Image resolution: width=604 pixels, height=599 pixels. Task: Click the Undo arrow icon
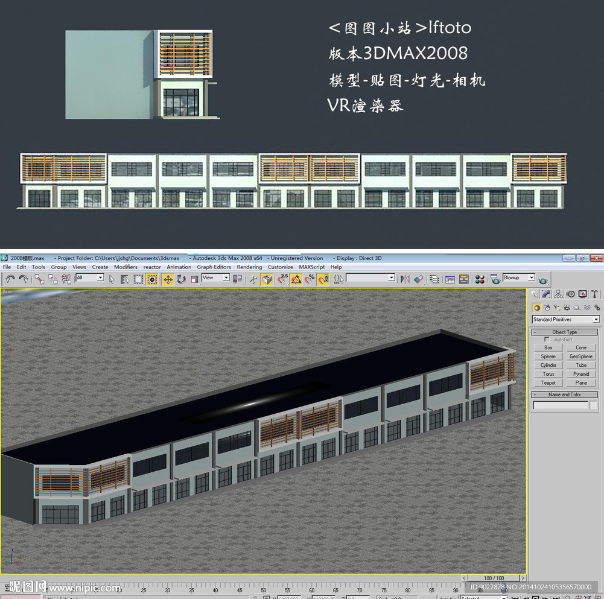10,279
